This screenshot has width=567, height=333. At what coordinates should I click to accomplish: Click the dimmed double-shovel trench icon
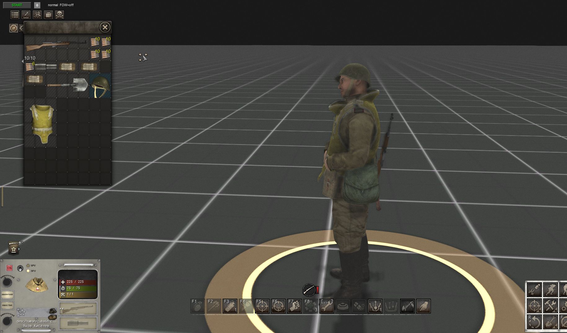[x=391, y=306]
